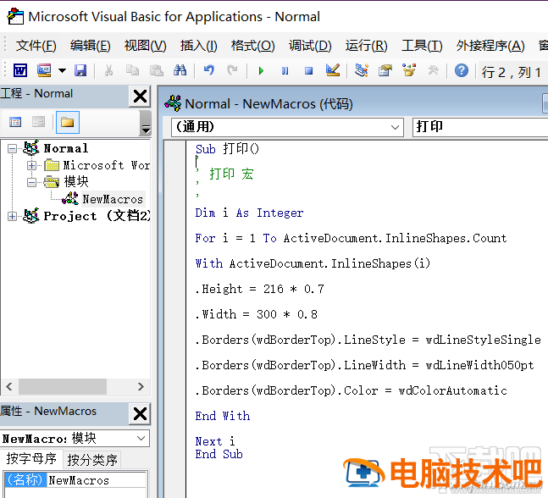Screen dimensions: 548x498
Task: Toggle Design Mode icon
Action: (x=333, y=70)
